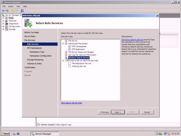Expand Roles node in console tree
The width and height of the screenshot is (181, 136).
point(3,18)
